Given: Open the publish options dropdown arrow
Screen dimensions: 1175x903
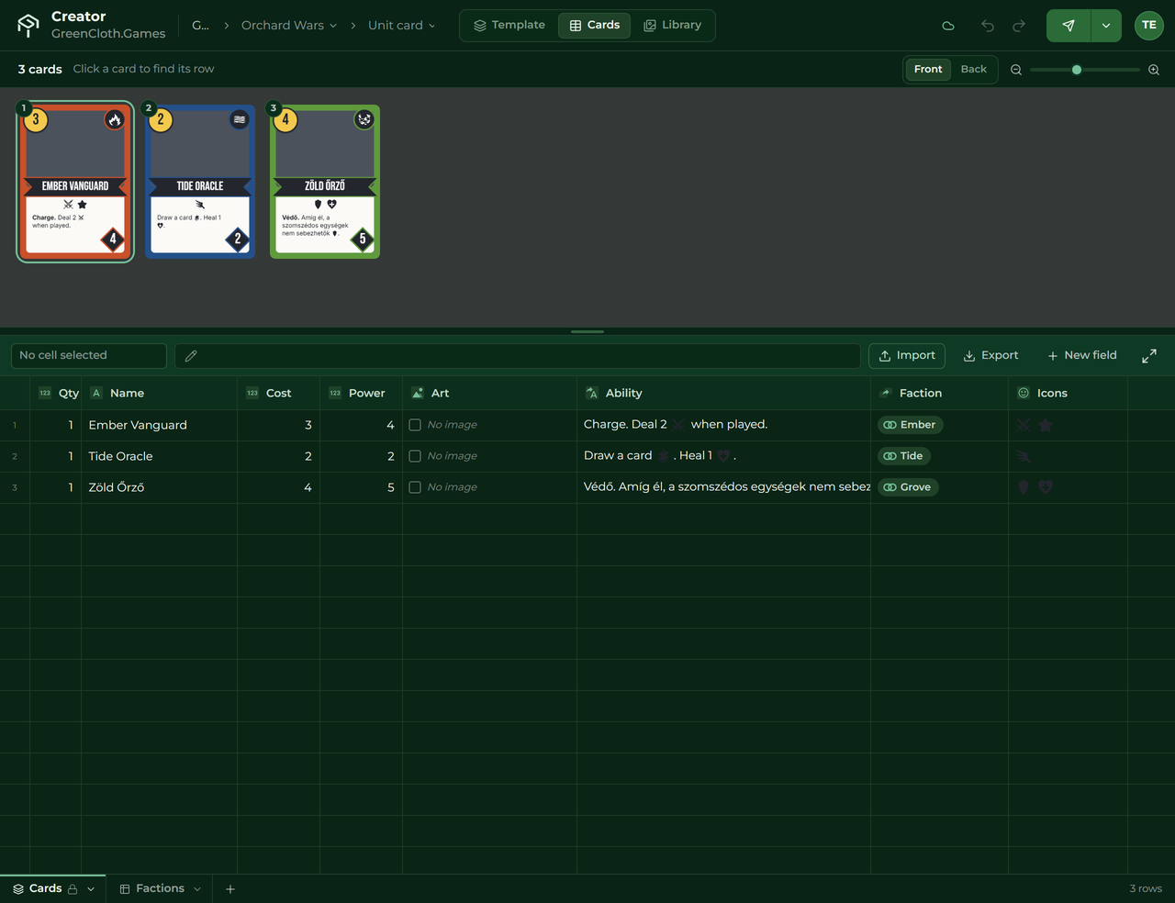Looking at the screenshot, I should [1106, 26].
